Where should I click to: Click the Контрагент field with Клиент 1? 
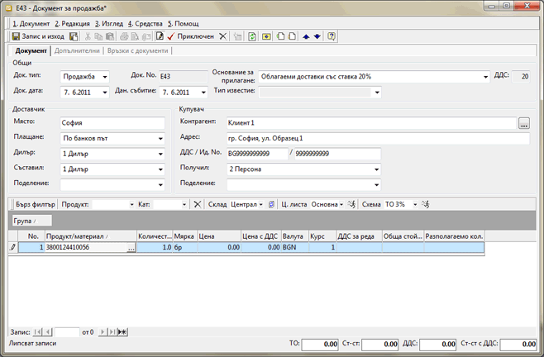(371, 123)
